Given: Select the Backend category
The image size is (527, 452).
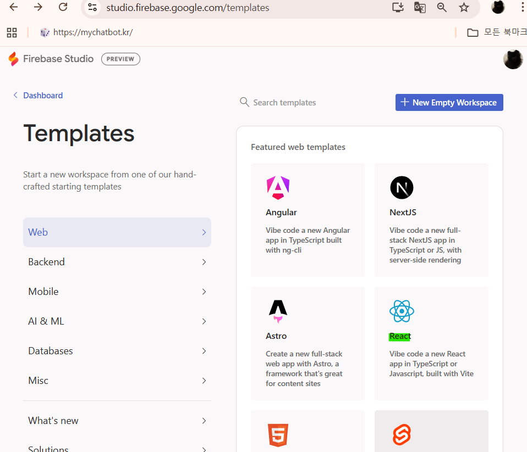Looking at the screenshot, I should coord(117,262).
